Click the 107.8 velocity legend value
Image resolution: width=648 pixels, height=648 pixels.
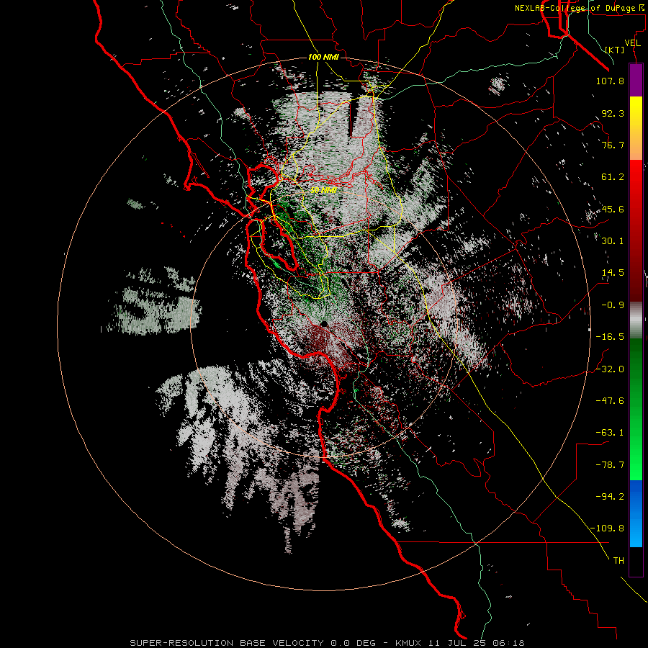coord(610,81)
